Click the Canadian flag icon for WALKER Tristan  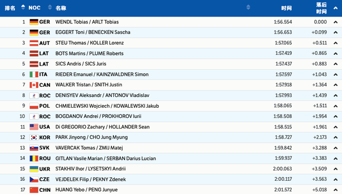(x=34, y=85)
